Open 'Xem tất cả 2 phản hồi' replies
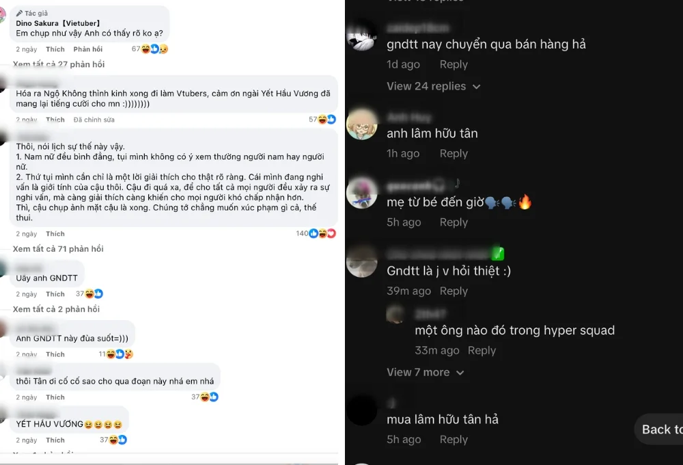The image size is (683, 465). pyautogui.click(x=56, y=309)
